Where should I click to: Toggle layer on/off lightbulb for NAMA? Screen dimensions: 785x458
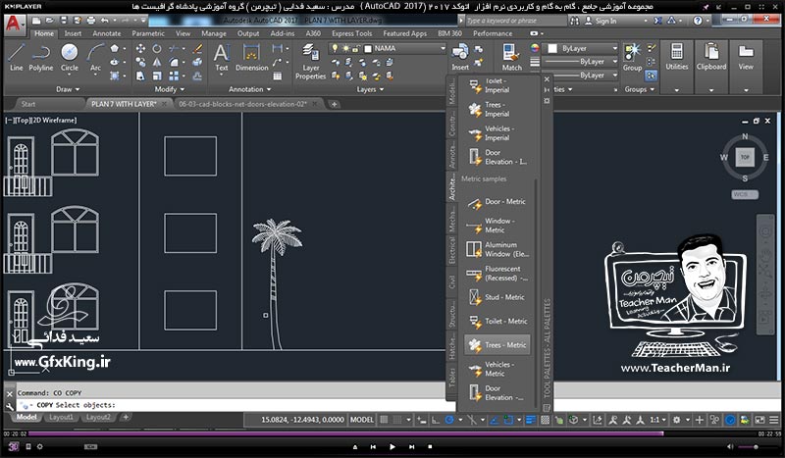pos(335,49)
